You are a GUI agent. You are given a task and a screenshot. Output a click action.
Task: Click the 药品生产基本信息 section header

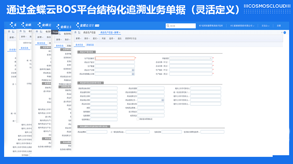(x=87, y=52)
